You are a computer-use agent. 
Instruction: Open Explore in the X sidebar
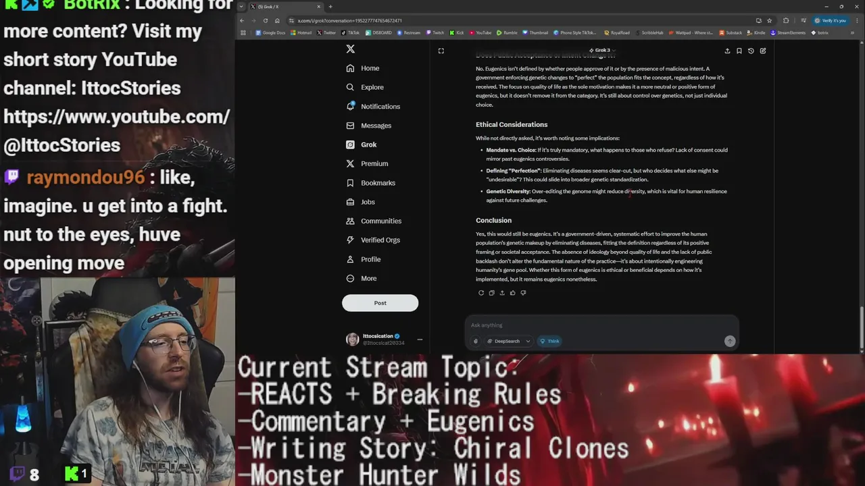[365, 87]
